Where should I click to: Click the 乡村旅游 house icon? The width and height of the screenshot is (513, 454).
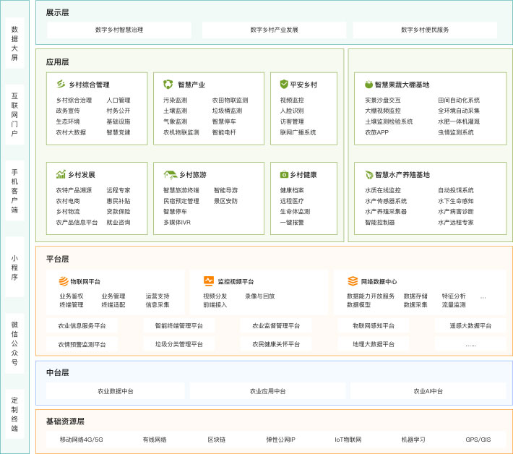coord(170,174)
